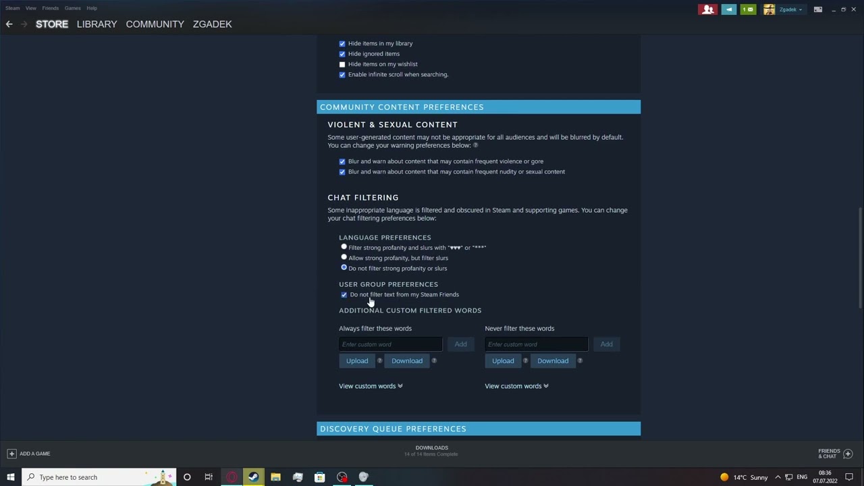Open the Zgadek account dropdown
Screen dimensions: 864x486
click(x=790, y=9)
